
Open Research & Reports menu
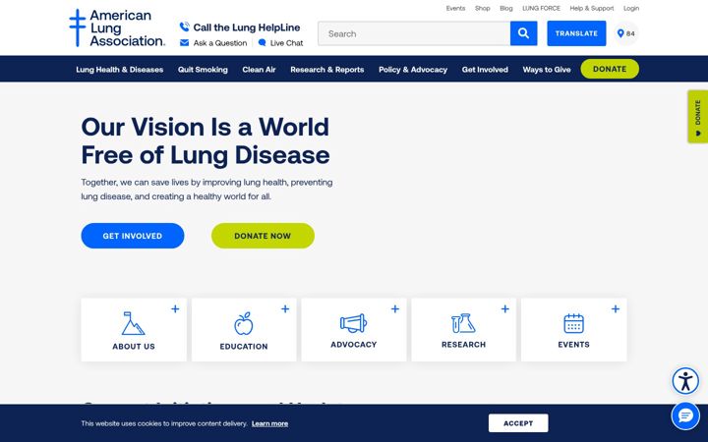(x=326, y=70)
